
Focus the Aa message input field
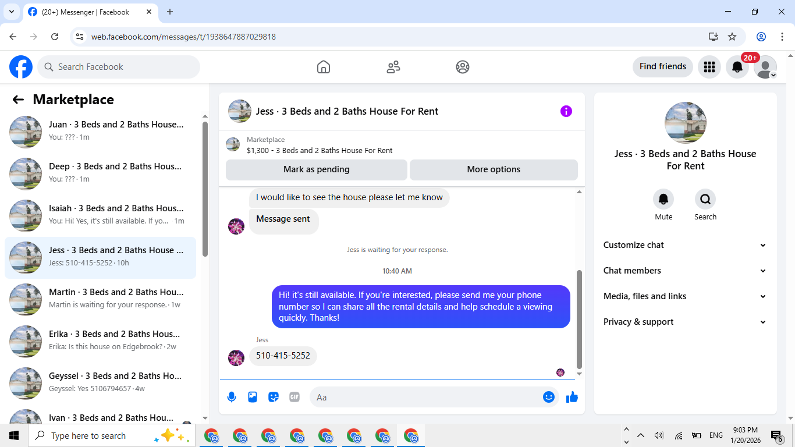(x=425, y=397)
